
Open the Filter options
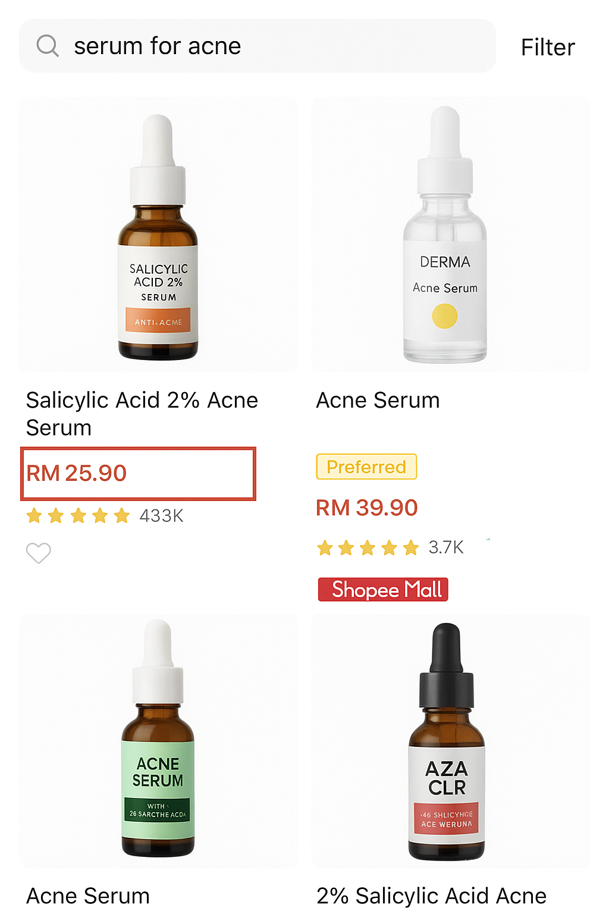click(x=548, y=47)
